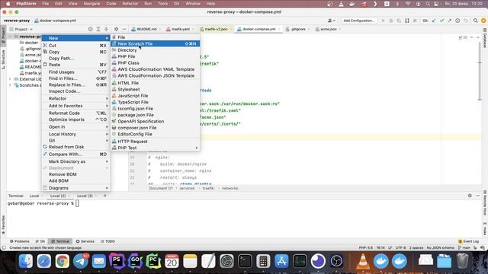This screenshot has height=274, width=488.
Task: Switch to the acme.json editor tab
Action: click(x=329, y=29)
